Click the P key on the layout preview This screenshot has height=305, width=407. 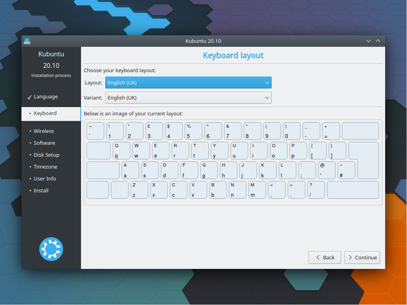point(298,151)
